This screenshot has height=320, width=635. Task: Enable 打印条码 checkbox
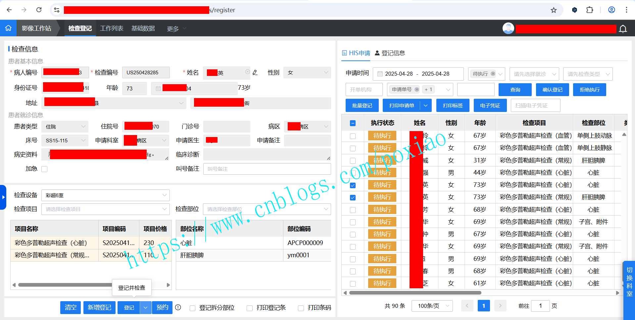301,308
